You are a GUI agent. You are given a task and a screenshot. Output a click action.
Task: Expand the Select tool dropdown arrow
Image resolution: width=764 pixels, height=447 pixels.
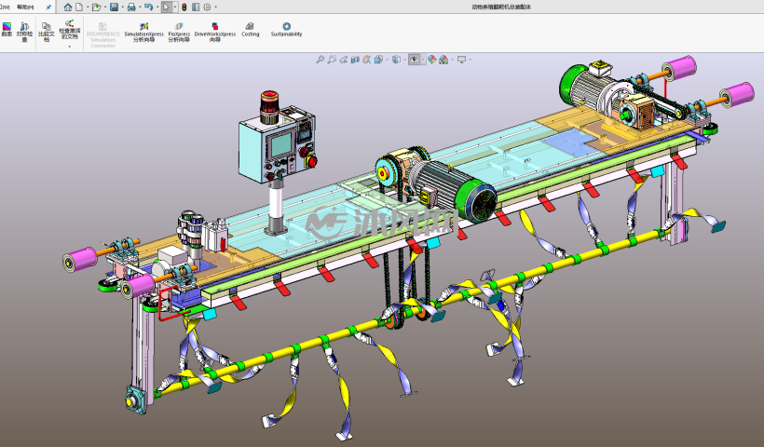pos(175,7)
